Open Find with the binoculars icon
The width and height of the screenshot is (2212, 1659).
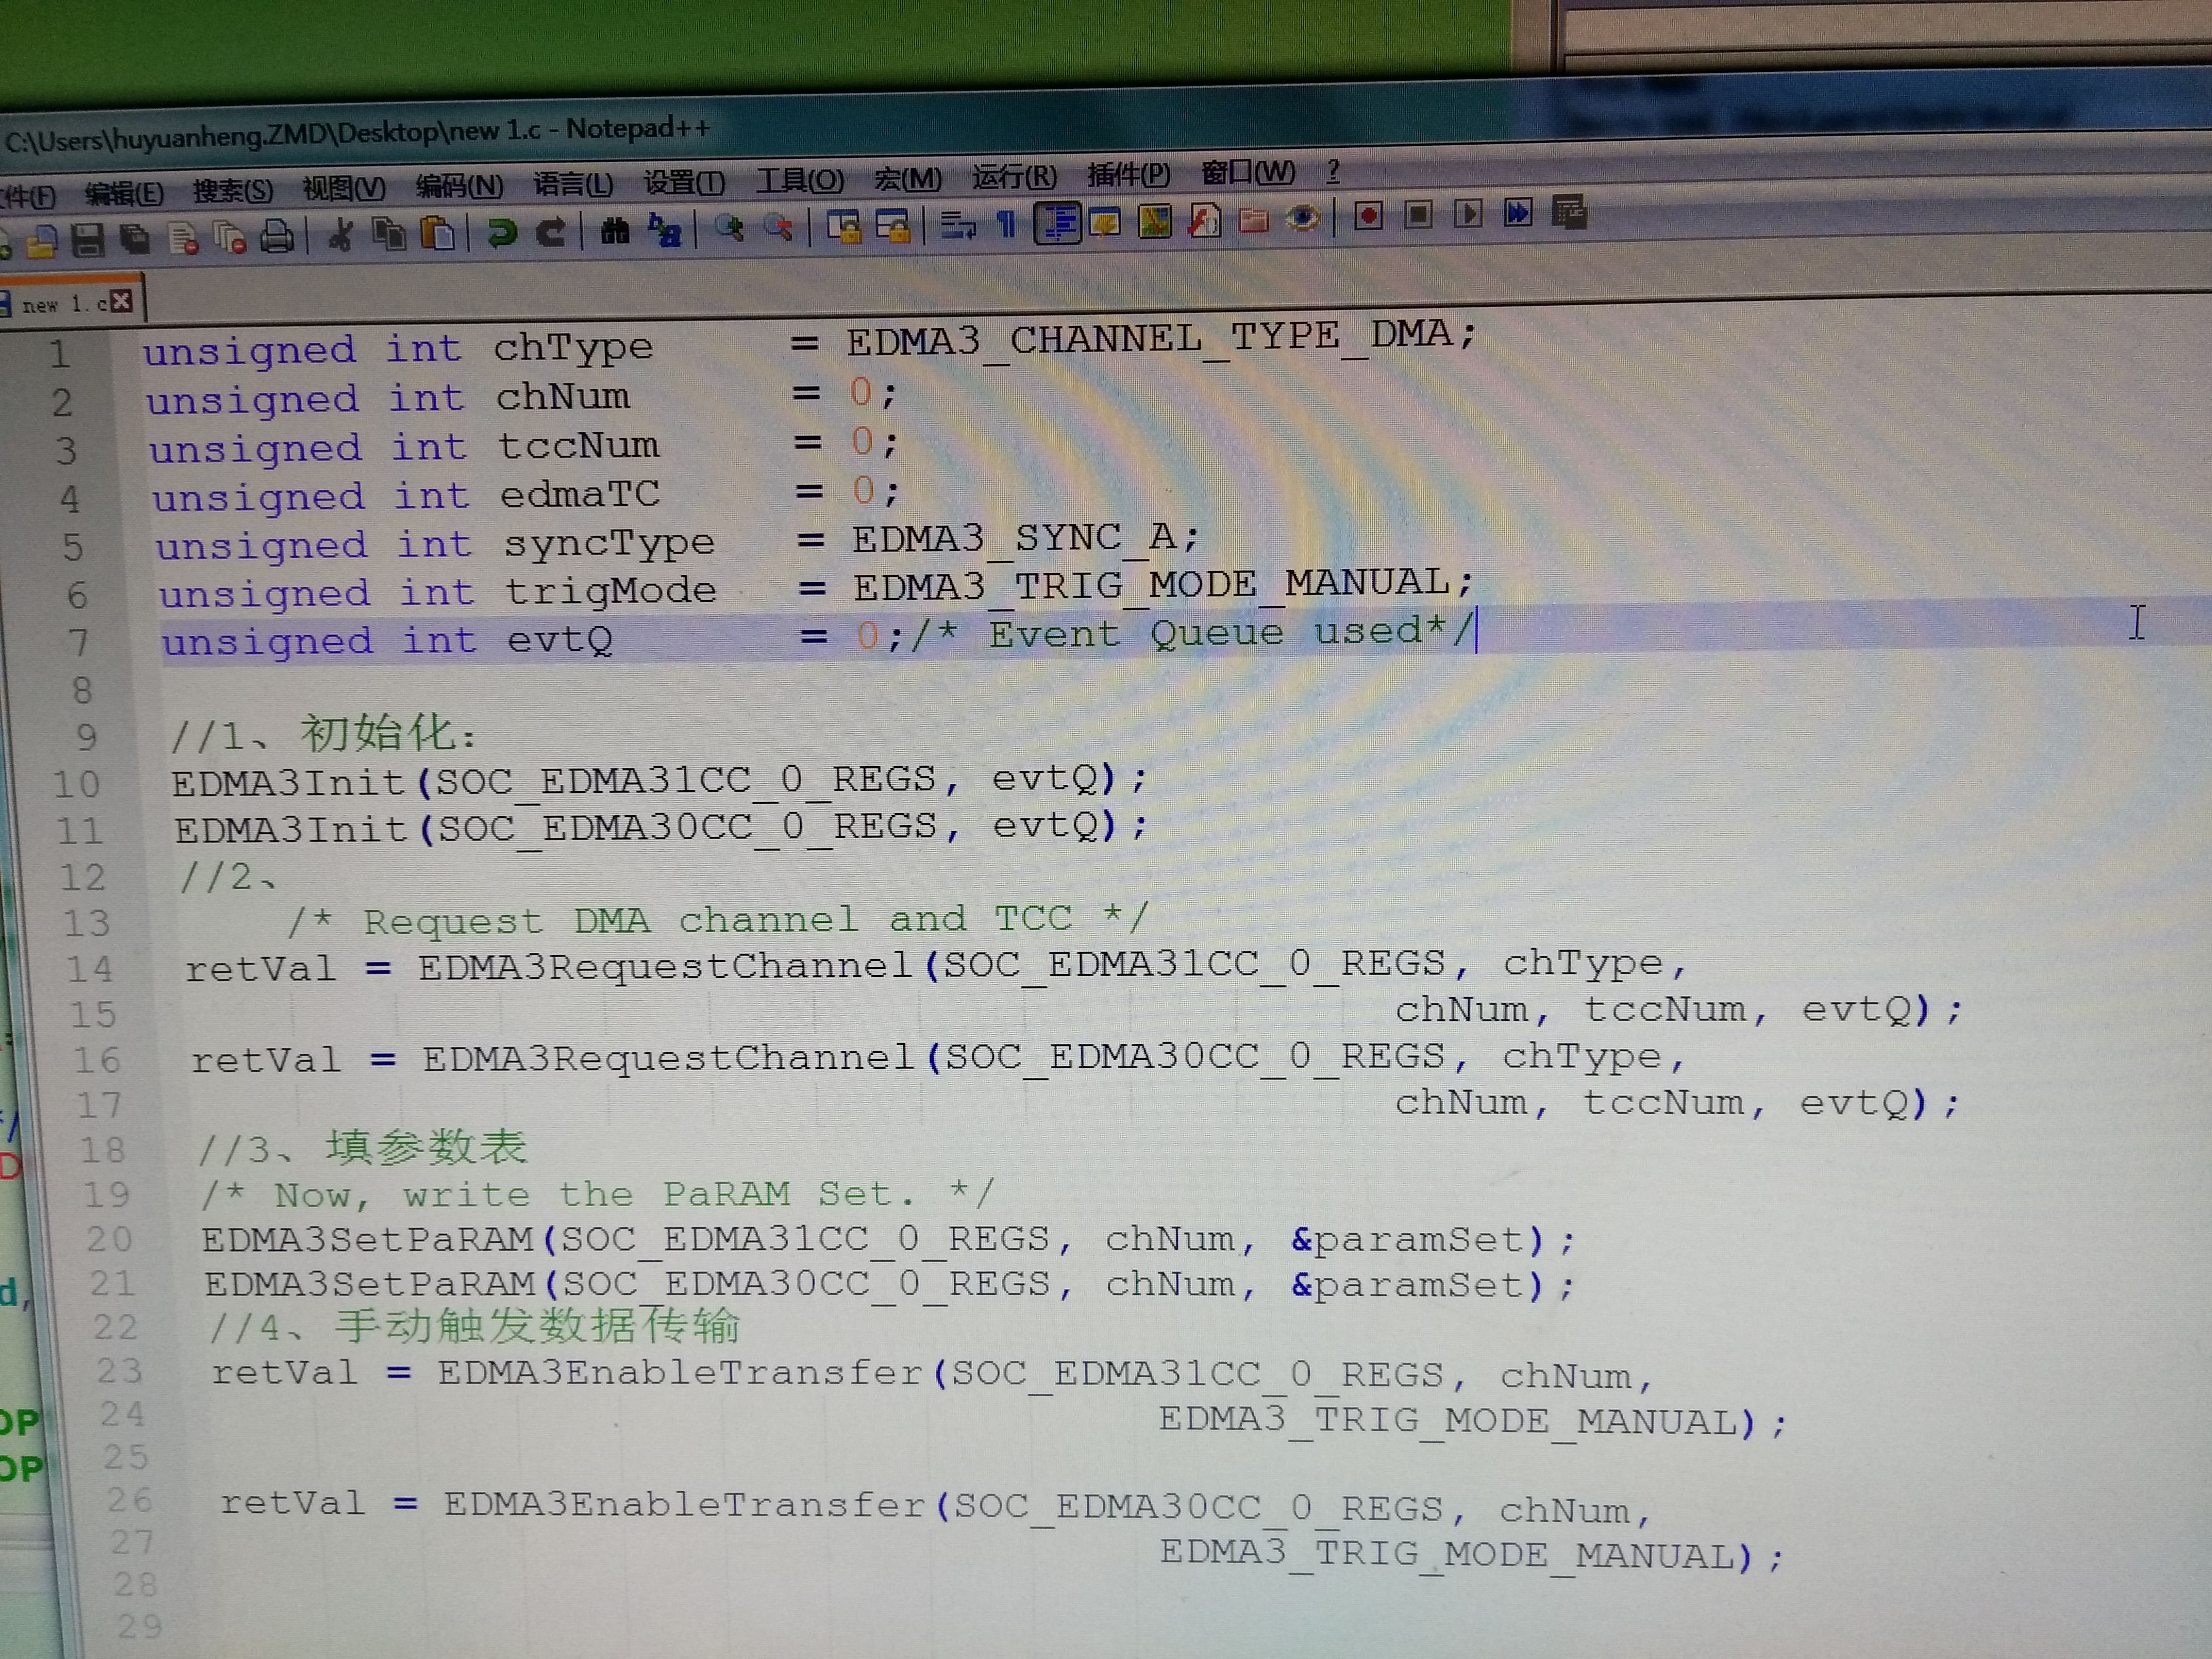point(614,230)
